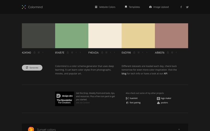Move 81AB7E color right with arrow
This screenshot has width=210, height=131.
click(x=80, y=52)
